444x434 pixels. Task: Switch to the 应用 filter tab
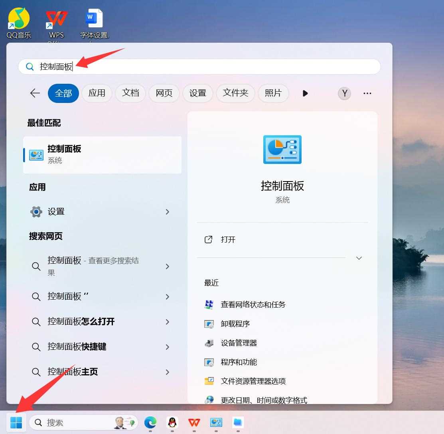pyautogui.click(x=97, y=93)
